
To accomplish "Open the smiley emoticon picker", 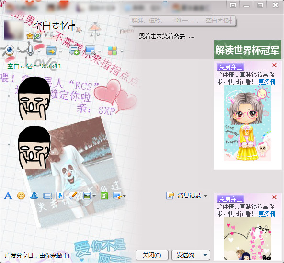I will pos(21,196).
